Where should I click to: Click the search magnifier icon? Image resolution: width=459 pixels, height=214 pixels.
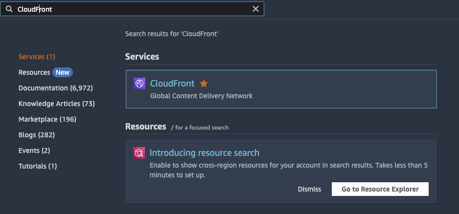(9, 9)
